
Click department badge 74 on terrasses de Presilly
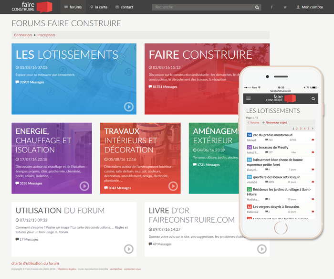coord(249,147)
